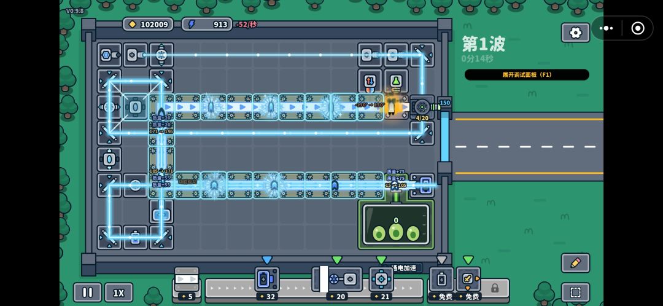Pause the game

coord(88,292)
